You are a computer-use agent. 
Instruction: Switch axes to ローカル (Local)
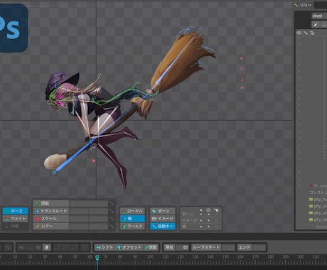point(132,211)
